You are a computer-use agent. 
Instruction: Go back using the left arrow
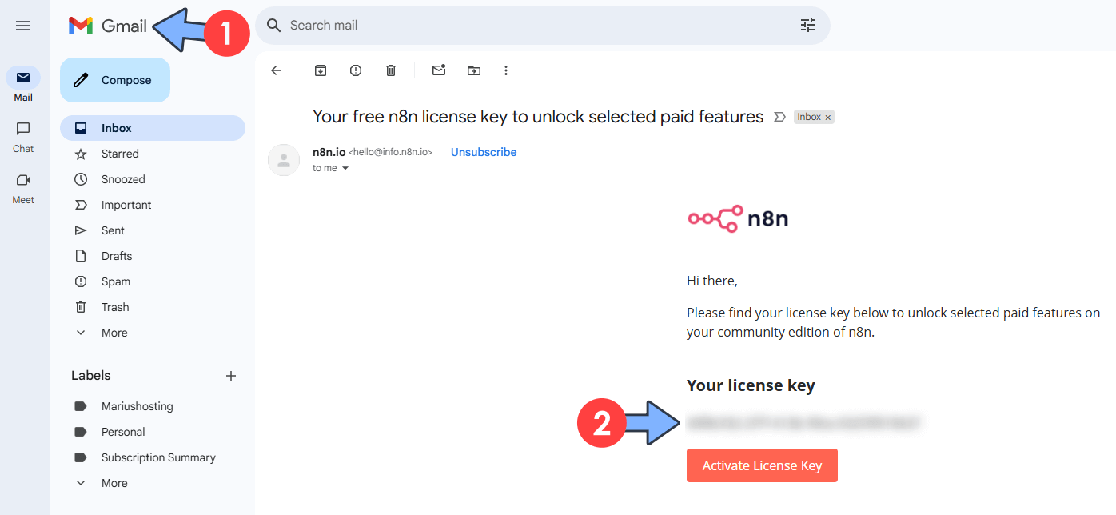point(276,70)
